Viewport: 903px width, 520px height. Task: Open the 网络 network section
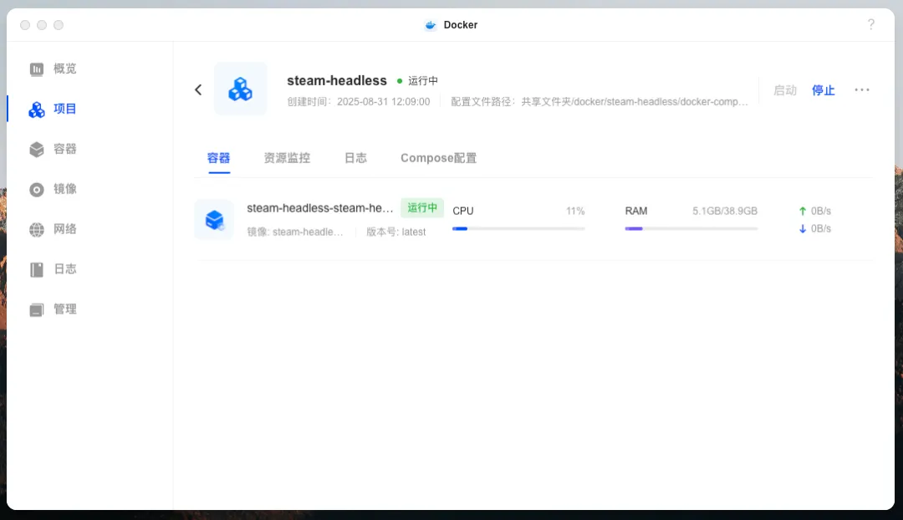coord(52,228)
